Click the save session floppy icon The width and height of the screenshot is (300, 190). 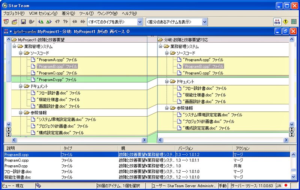[x=23, y=22]
